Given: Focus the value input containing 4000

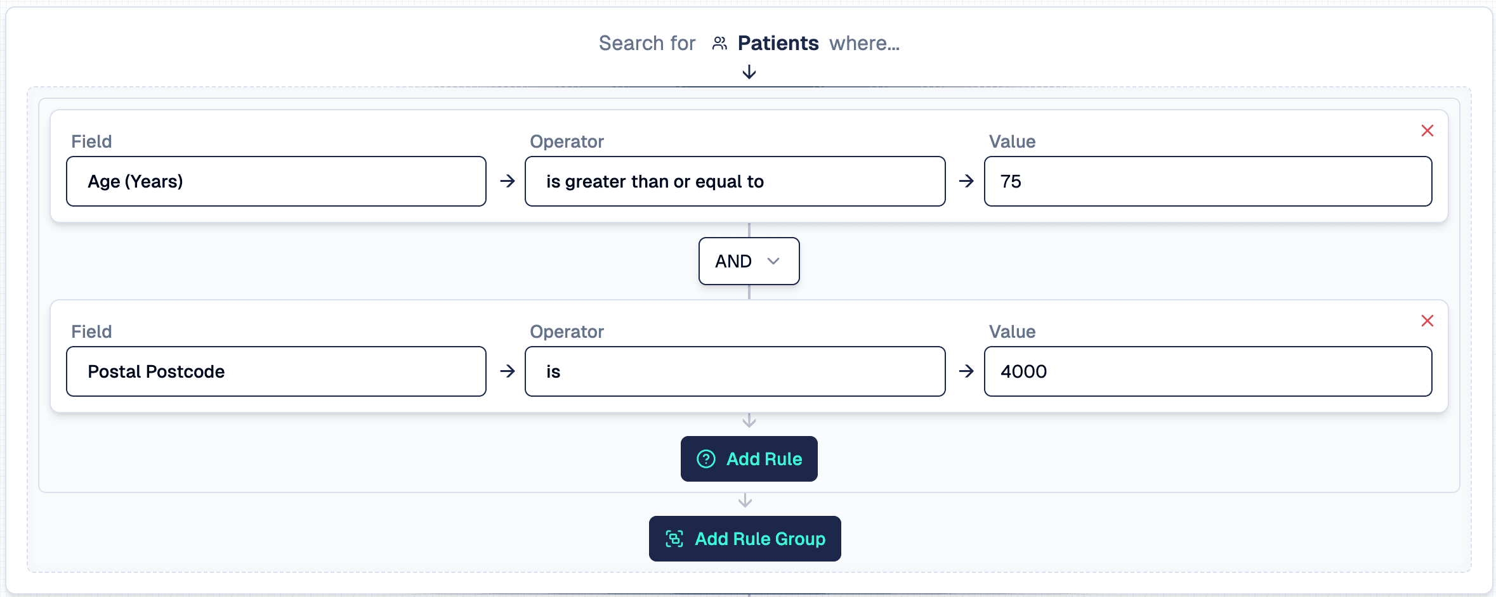Looking at the screenshot, I should (x=1208, y=371).
